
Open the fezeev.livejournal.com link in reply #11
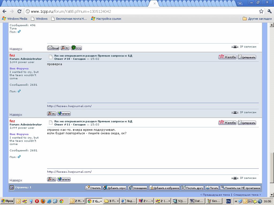[x=69, y=172]
